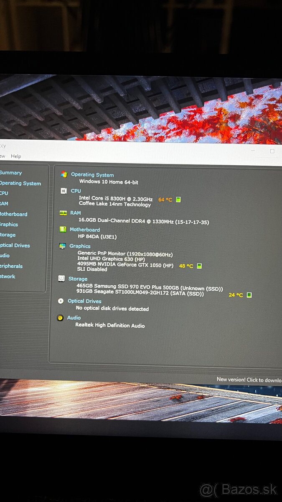
Task: Click the Intel Core i5 8300H text
Action: pyautogui.click(x=116, y=198)
